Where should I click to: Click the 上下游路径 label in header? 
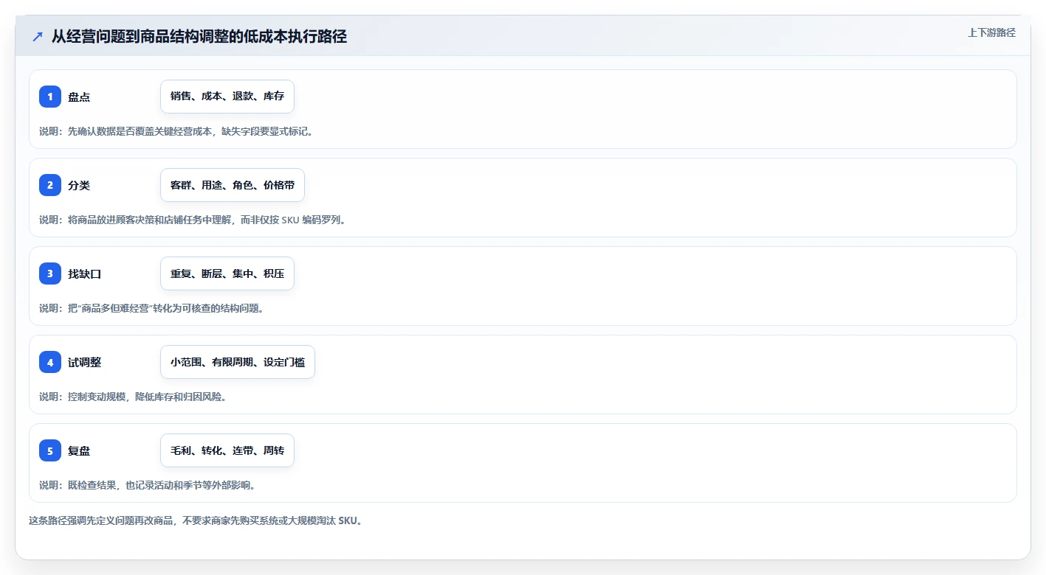point(991,32)
